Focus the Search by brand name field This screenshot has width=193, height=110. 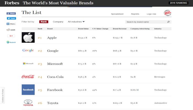point(146,22)
